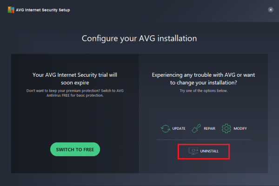Image resolution: width=279 pixels, height=186 pixels.
Task: Click the Configure your AVG installation heading
Action: tap(139, 38)
